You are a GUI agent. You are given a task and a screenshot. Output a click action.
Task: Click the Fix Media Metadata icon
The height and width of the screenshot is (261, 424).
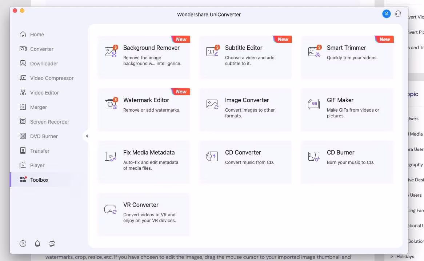pos(110,156)
